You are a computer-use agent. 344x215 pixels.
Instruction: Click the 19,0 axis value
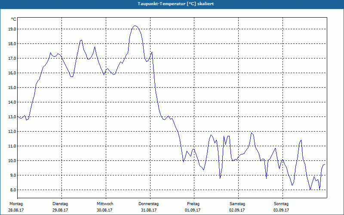pos(12,29)
